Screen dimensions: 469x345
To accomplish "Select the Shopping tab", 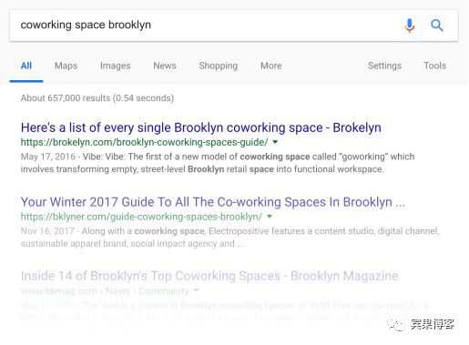I will [219, 66].
